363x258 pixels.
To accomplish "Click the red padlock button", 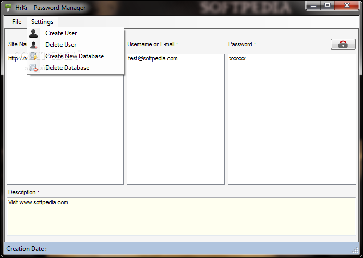I will (343, 44).
